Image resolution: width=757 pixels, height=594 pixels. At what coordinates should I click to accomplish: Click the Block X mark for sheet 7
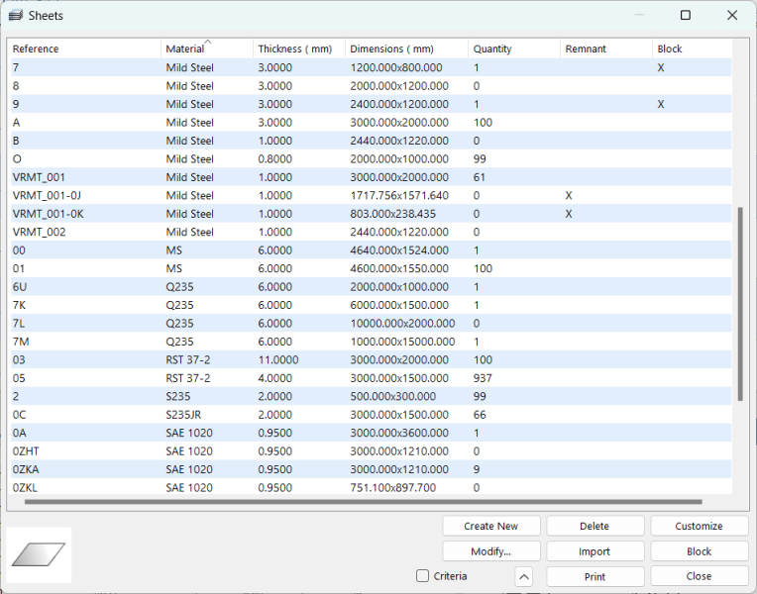pyautogui.click(x=661, y=67)
